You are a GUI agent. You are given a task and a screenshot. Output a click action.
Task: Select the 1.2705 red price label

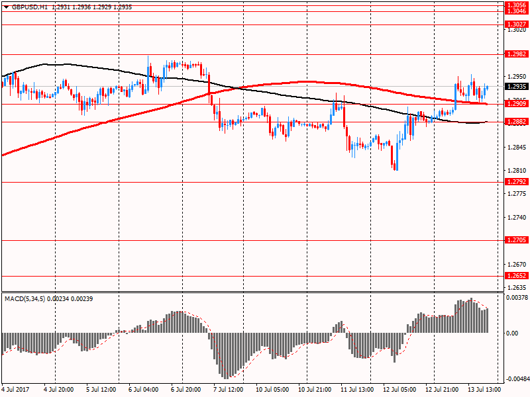click(x=517, y=240)
